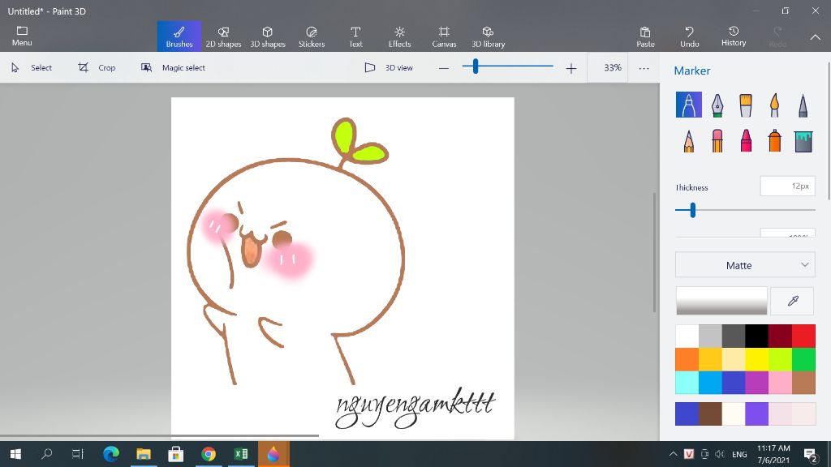831x467 pixels.
Task: Open the Text tab
Action: click(355, 36)
